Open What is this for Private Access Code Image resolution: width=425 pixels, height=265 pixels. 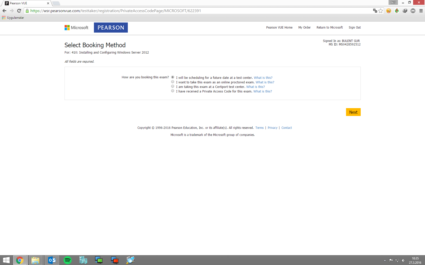click(x=263, y=91)
